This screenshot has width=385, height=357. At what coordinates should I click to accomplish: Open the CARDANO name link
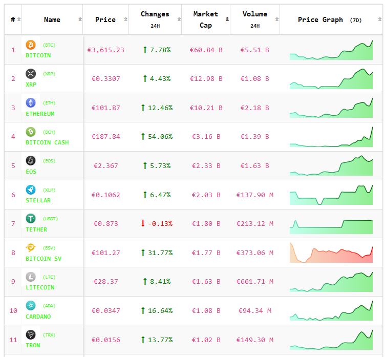tap(38, 317)
